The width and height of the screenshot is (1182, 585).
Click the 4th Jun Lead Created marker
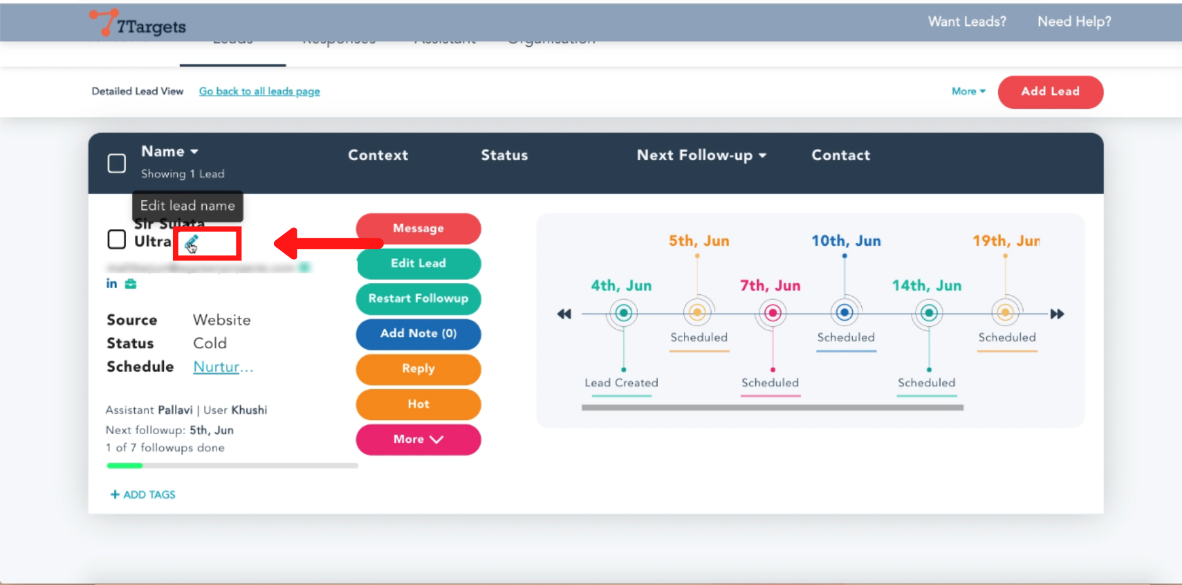click(623, 313)
